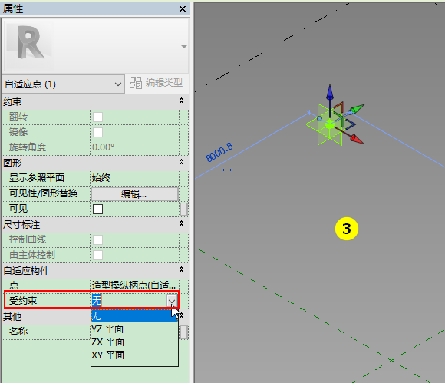The width and height of the screenshot is (445, 383).
Task: Open the 自适应点 (1) selector dropdown
Action: pyautogui.click(x=63, y=84)
